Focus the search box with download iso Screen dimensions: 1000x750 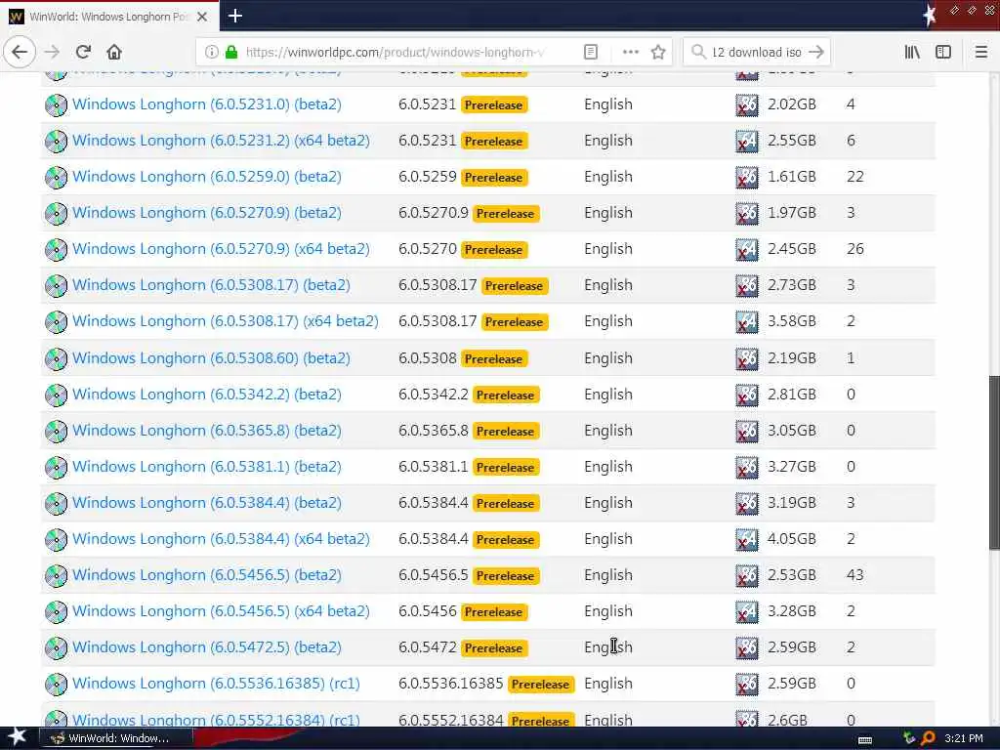[757, 53]
